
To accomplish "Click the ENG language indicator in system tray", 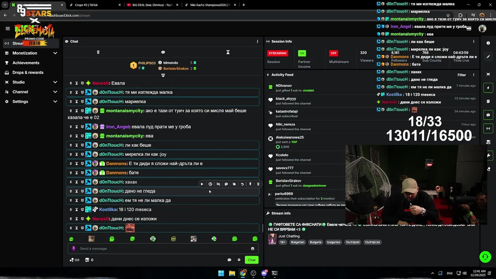I will [x=449, y=273].
